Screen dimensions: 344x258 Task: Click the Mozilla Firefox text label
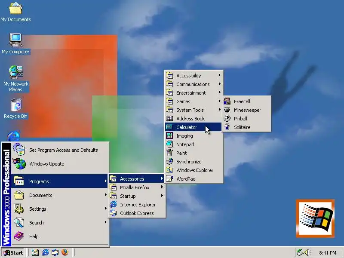[x=135, y=187]
